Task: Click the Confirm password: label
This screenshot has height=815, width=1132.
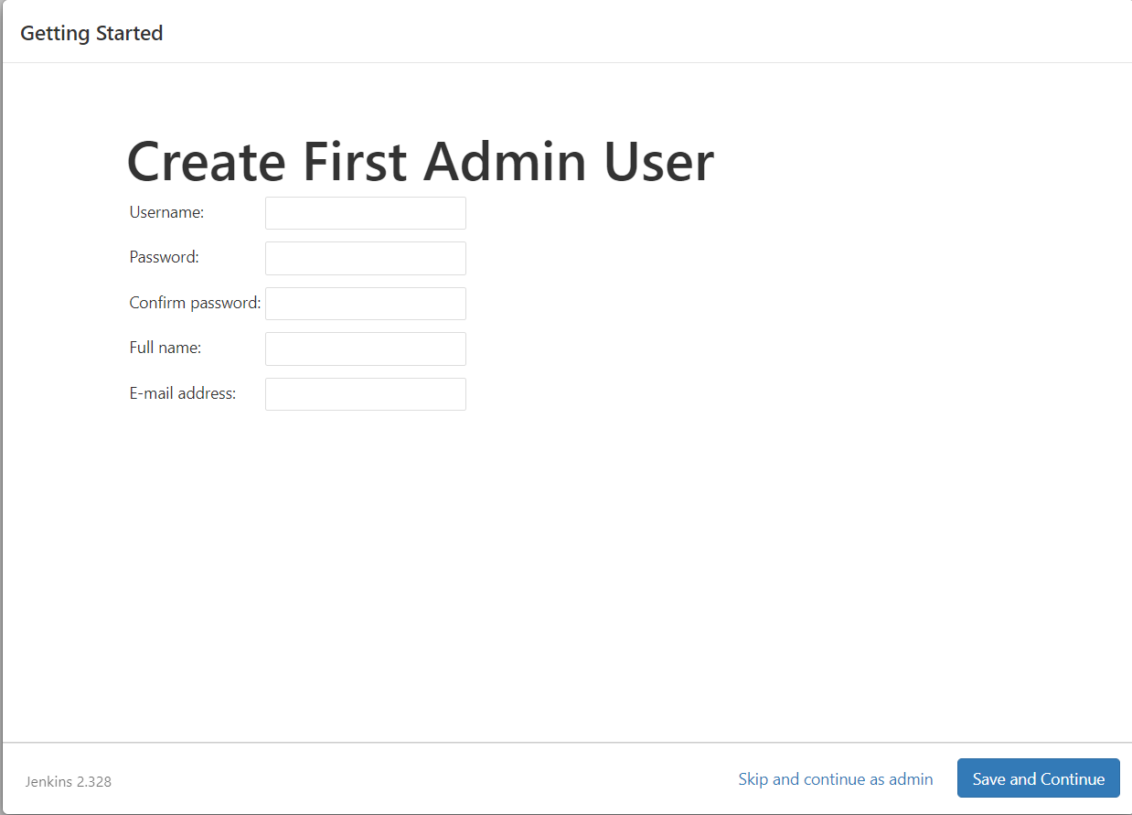Action: [x=196, y=303]
